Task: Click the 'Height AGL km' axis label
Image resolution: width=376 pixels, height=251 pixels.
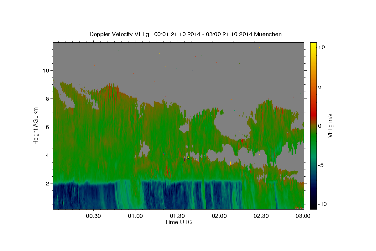Action: coord(36,125)
